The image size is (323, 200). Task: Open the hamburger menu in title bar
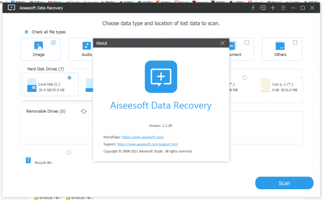pos(283,8)
